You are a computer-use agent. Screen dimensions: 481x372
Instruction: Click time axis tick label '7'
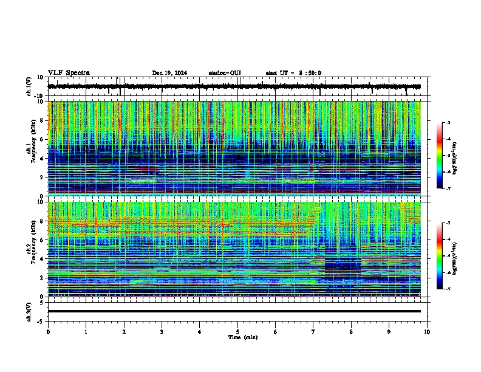pos(313,332)
